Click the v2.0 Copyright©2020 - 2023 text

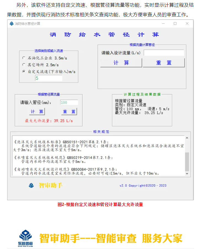click(143, 185)
